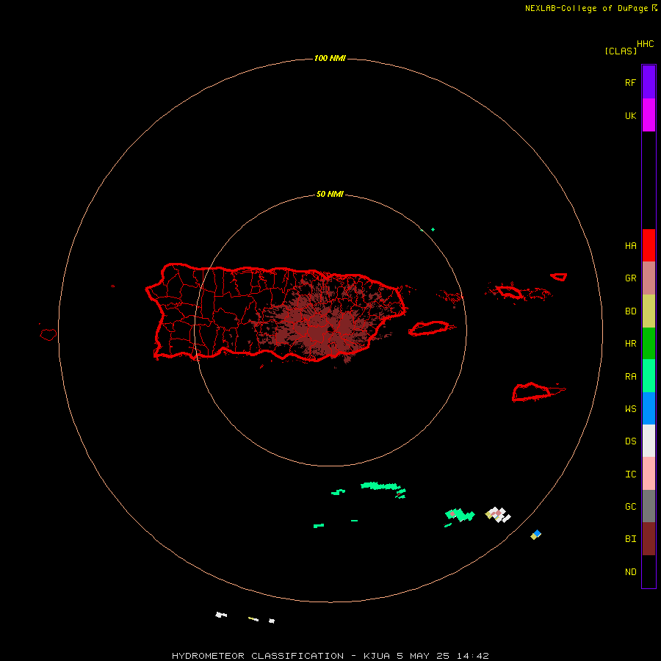The image size is (661, 661).
Task: Click the 50 NMI range ring label
Action: (x=330, y=194)
